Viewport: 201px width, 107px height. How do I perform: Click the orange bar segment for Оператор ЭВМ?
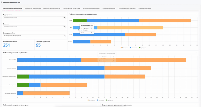pos(133,60)
